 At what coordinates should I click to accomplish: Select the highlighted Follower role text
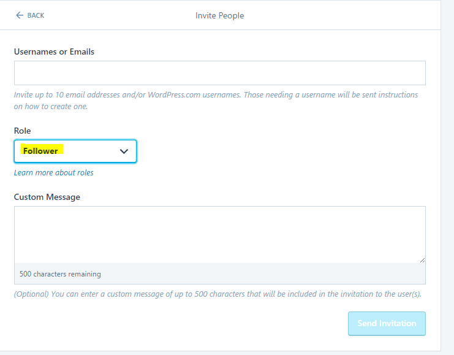(41, 151)
